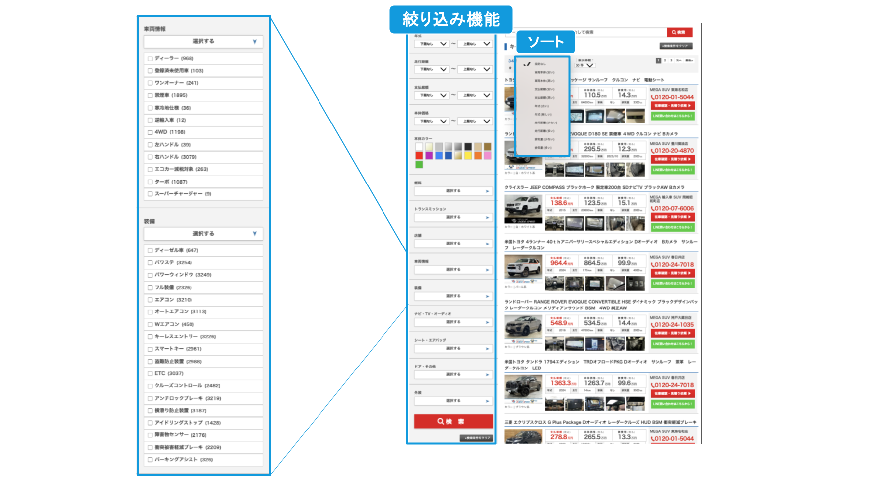
Task: Open the 表示件数 30件 dropdown
Action: [584, 65]
